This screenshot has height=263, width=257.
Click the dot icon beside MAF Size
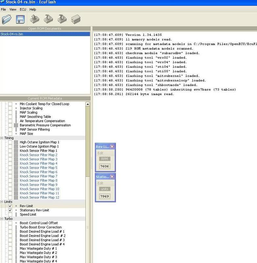[16, 134]
